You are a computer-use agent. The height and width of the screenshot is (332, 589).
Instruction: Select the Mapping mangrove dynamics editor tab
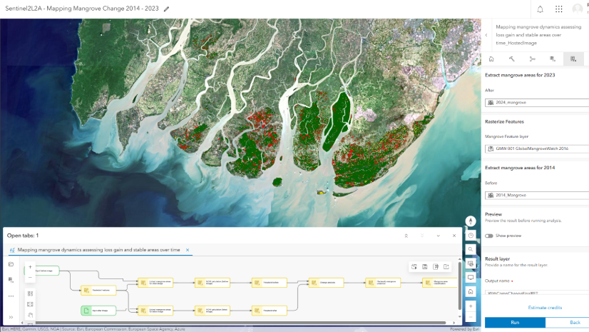point(98,250)
